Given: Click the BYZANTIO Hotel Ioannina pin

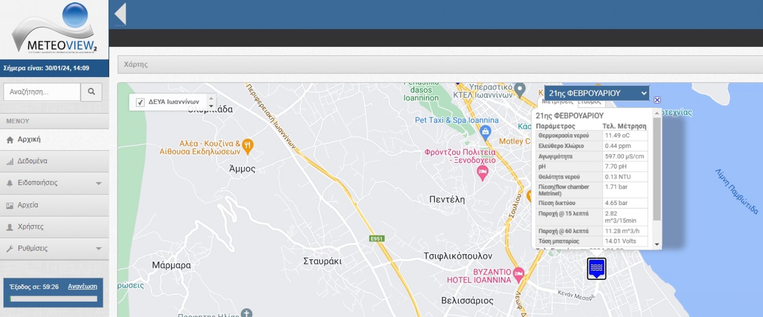Looking at the screenshot, I should point(518,274).
